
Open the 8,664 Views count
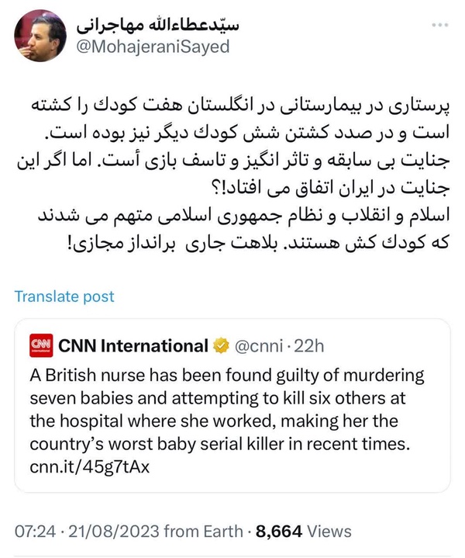coord(303,532)
